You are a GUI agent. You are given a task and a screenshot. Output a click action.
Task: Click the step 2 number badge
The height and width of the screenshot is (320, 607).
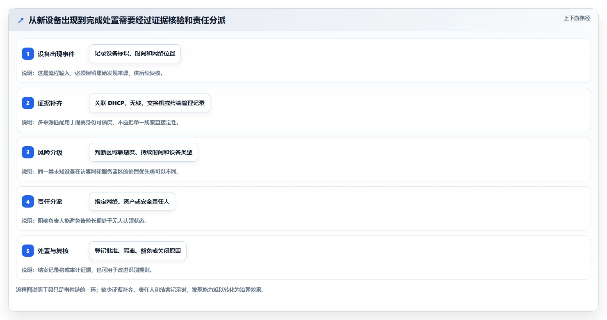[x=28, y=103]
